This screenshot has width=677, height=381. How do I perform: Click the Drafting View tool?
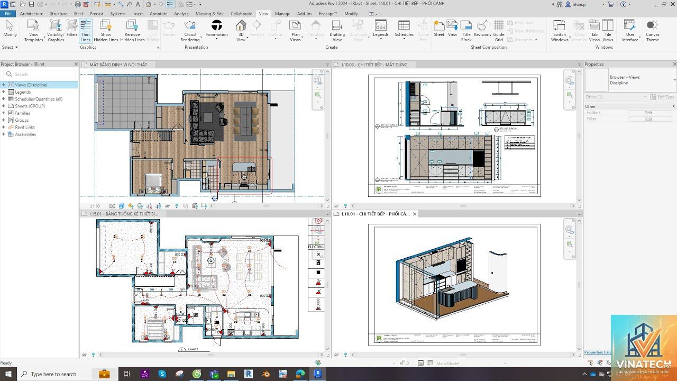(x=337, y=31)
